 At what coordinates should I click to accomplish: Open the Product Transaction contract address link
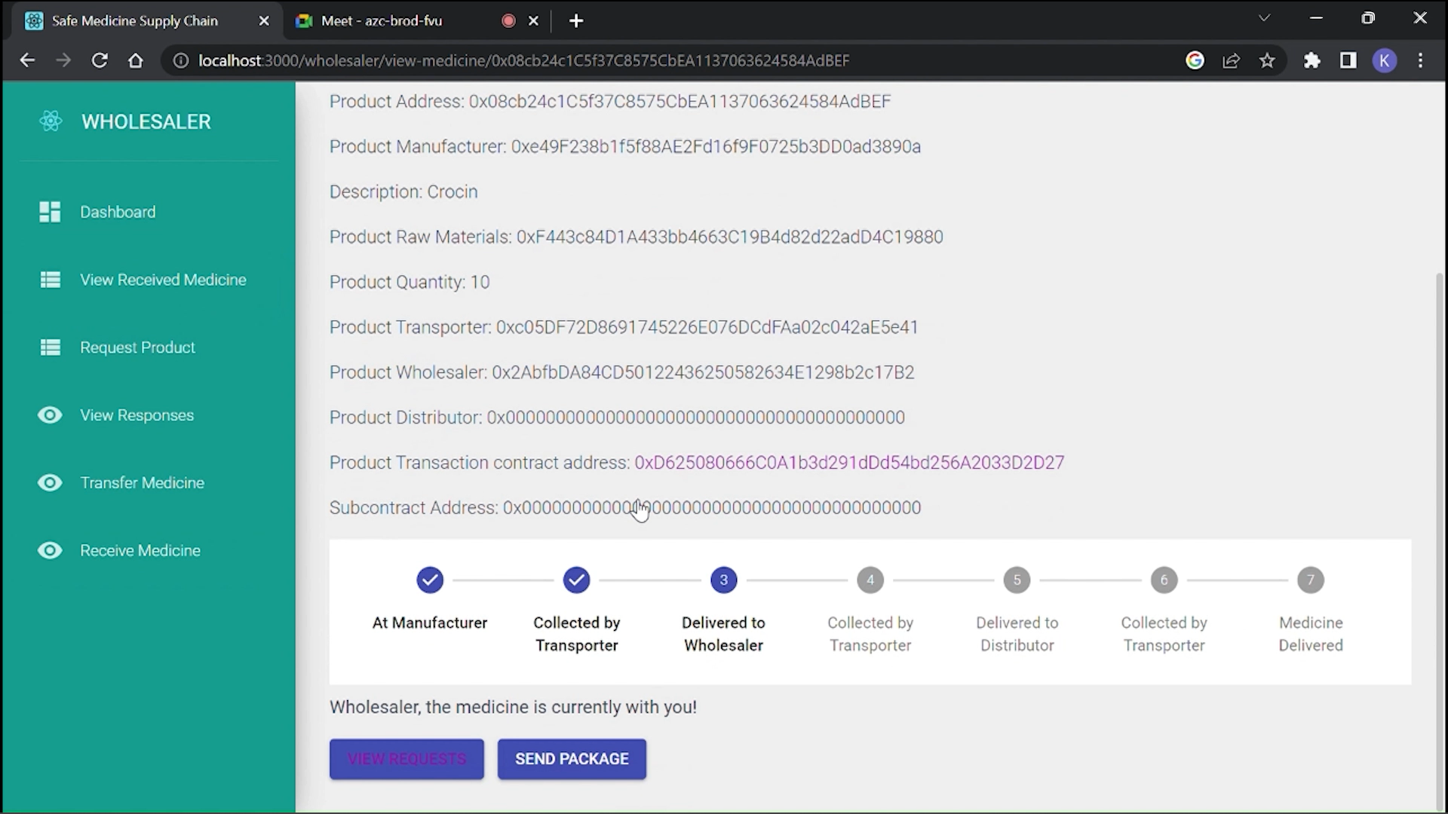coord(851,462)
